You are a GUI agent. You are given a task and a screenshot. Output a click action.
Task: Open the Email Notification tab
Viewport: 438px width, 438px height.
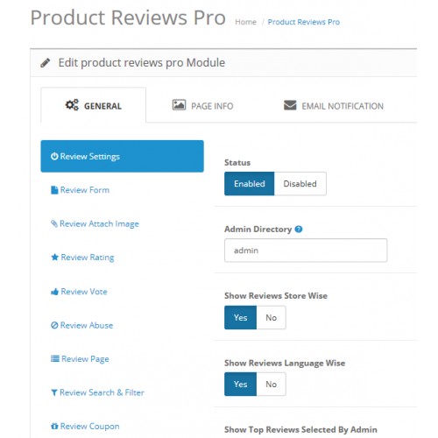point(334,105)
